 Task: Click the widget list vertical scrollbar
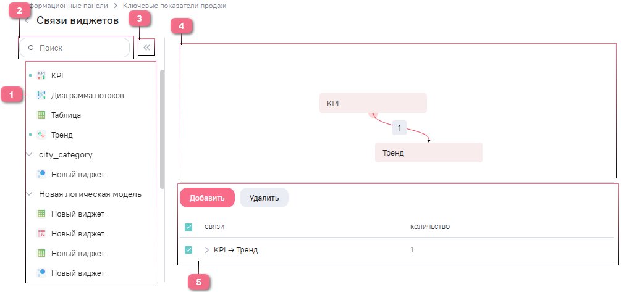click(x=163, y=128)
